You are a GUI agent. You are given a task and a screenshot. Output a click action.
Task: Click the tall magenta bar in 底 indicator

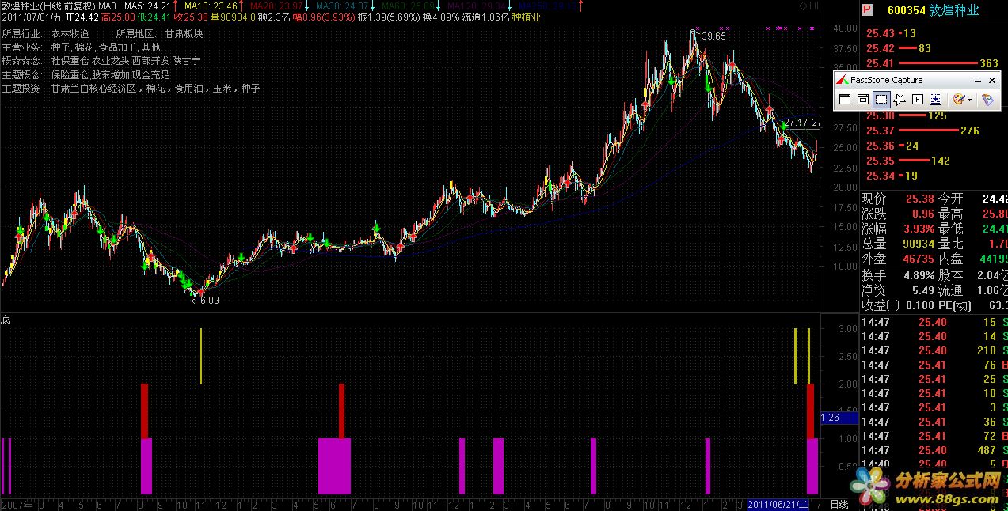tap(334, 466)
